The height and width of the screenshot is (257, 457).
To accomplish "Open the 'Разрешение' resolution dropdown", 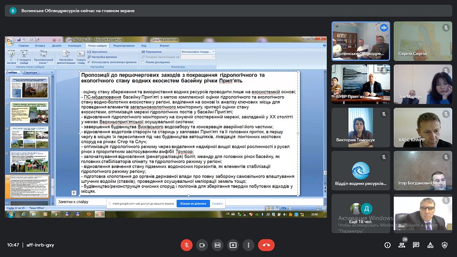I will pyautogui.click(x=198, y=51).
